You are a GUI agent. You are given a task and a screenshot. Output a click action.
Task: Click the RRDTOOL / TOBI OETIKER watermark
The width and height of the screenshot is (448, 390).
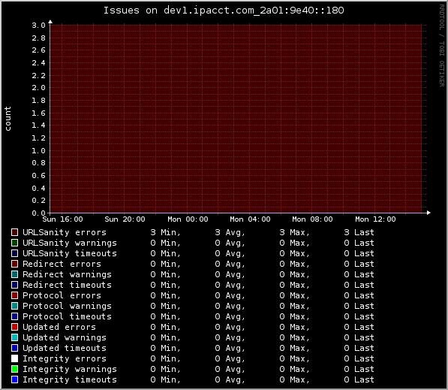[x=442, y=46]
